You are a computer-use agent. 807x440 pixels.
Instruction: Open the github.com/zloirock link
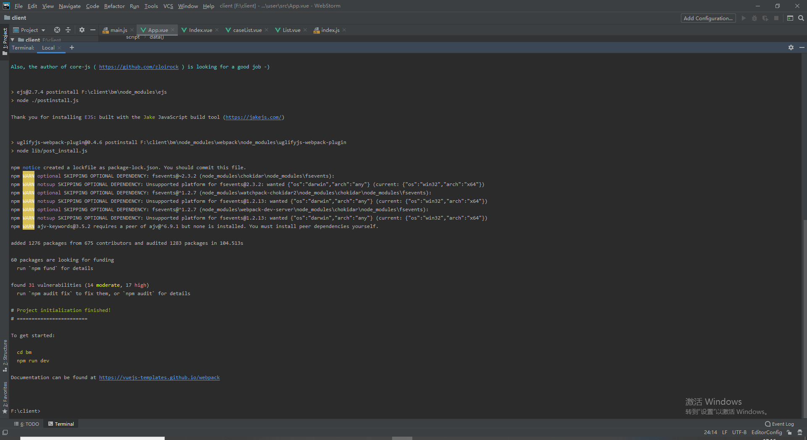click(139, 67)
